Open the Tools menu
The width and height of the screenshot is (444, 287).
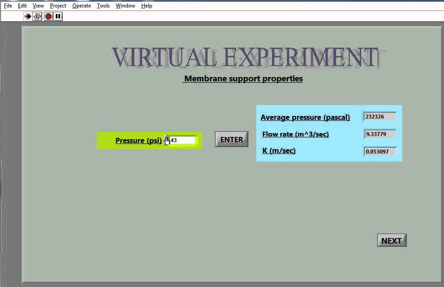pos(104,6)
